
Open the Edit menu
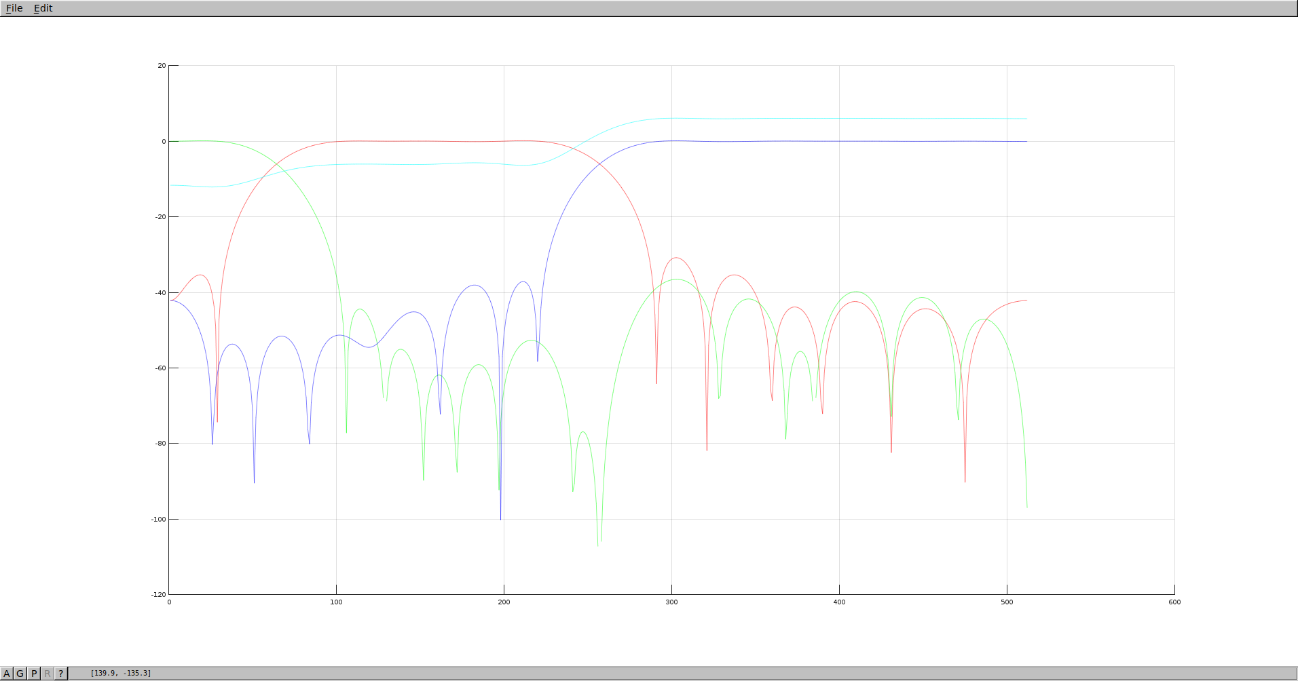click(43, 8)
